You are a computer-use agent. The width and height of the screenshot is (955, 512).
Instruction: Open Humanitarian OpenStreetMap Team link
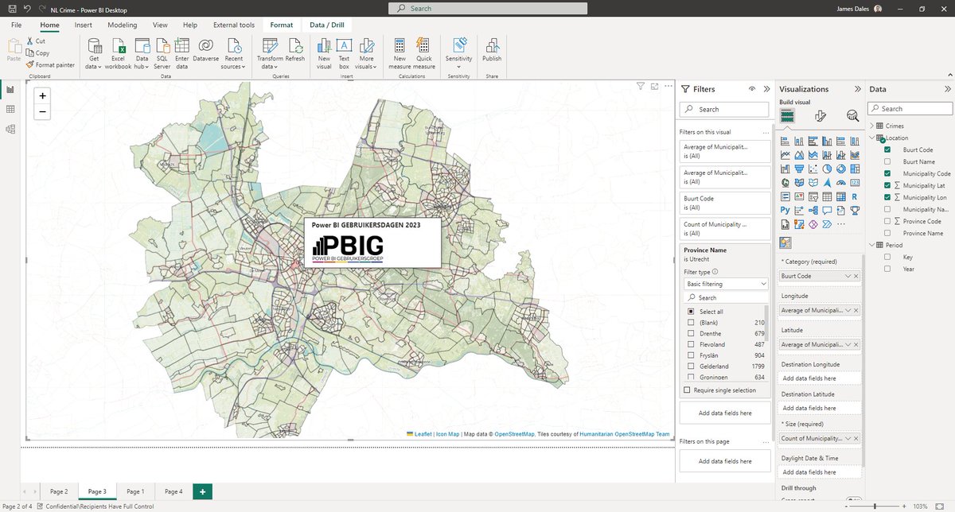(625, 434)
